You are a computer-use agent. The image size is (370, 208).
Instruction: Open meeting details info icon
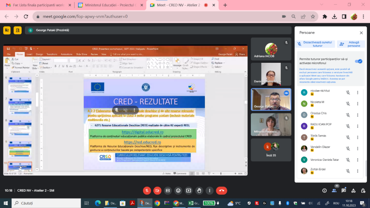(325, 190)
